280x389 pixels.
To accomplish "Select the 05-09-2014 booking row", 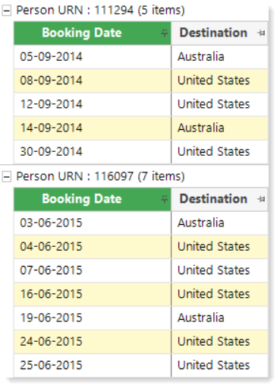I will tap(141, 57).
